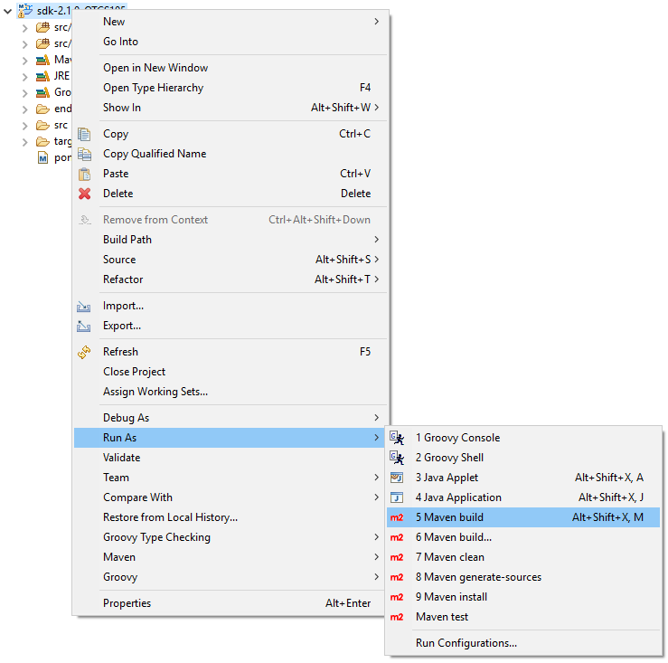The width and height of the screenshot is (668, 663).
Task: Click the red Delete X icon
Action: click(85, 194)
